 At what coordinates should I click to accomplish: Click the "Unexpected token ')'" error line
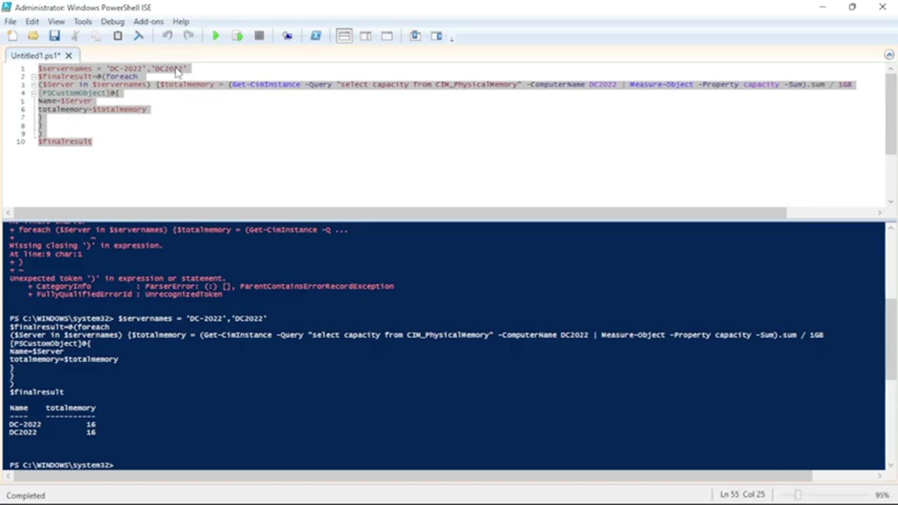pyautogui.click(x=117, y=278)
